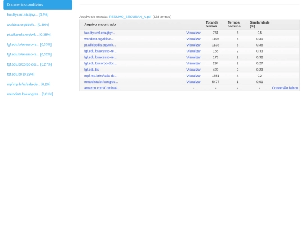This screenshot has height=227, width=303.
Task: Select similarity value 0,01
Action: (x=260, y=82)
